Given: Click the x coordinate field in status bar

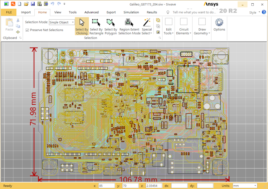Looking at the screenshot, I should pyautogui.click(x=106, y=186).
